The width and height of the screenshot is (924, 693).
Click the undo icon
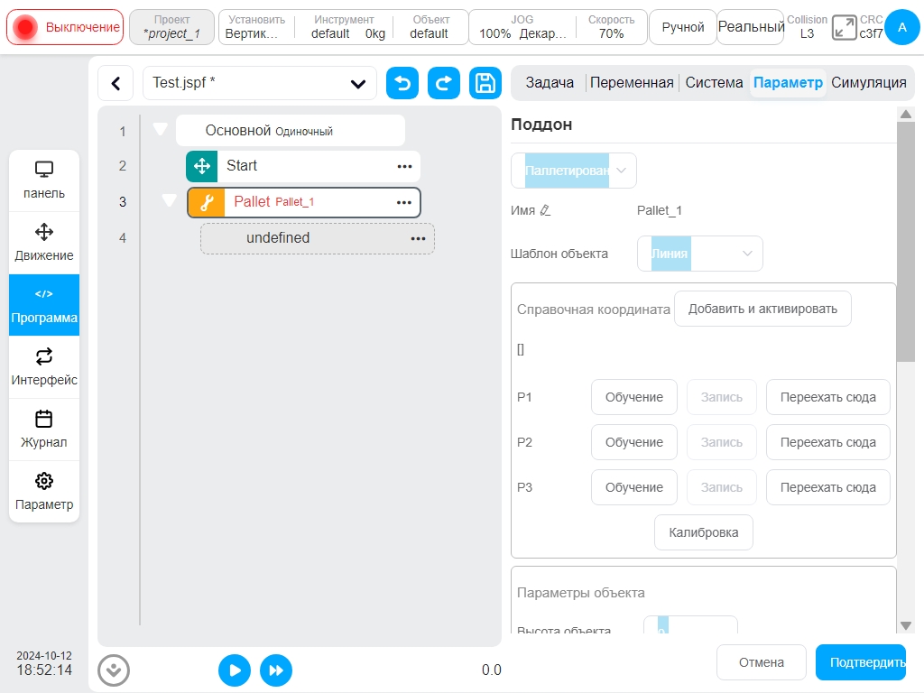[x=402, y=83]
